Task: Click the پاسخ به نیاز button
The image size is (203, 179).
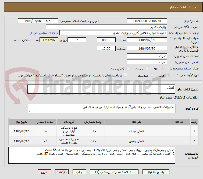Action: [x=156, y=172]
